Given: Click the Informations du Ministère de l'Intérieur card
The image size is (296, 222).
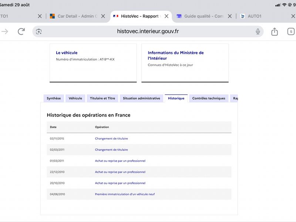Looking at the screenshot, I should (x=185, y=63).
